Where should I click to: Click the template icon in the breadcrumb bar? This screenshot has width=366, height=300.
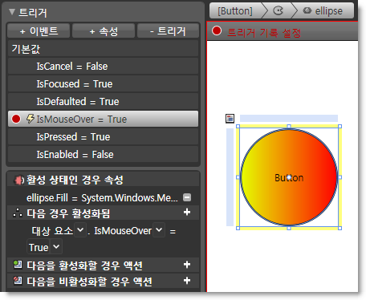pyautogui.click(x=278, y=10)
